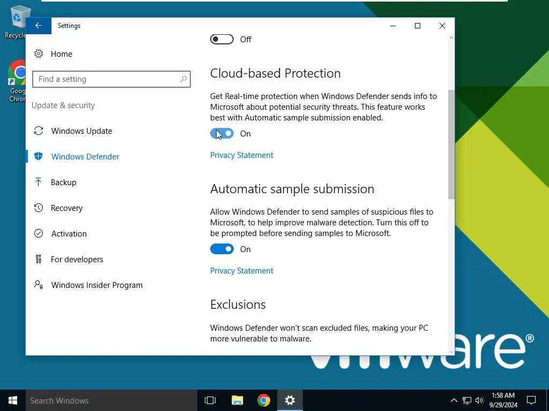Minimize the Settings window
The width and height of the screenshot is (549, 411).
coord(393,26)
